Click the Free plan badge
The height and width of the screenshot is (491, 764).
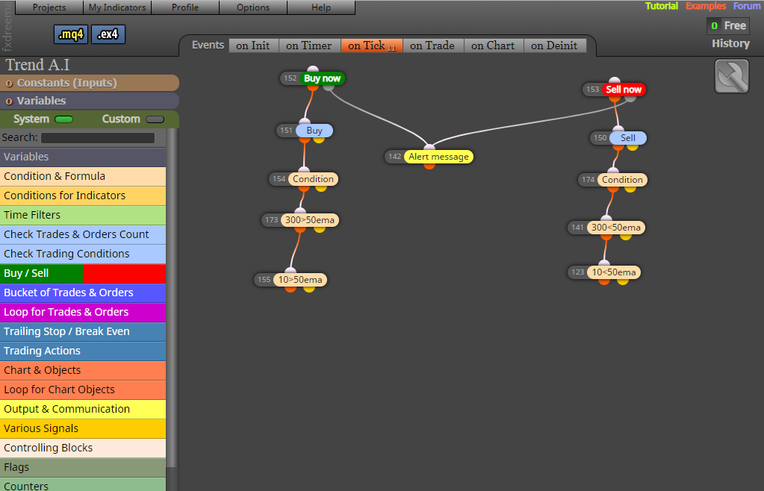pos(728,26)
